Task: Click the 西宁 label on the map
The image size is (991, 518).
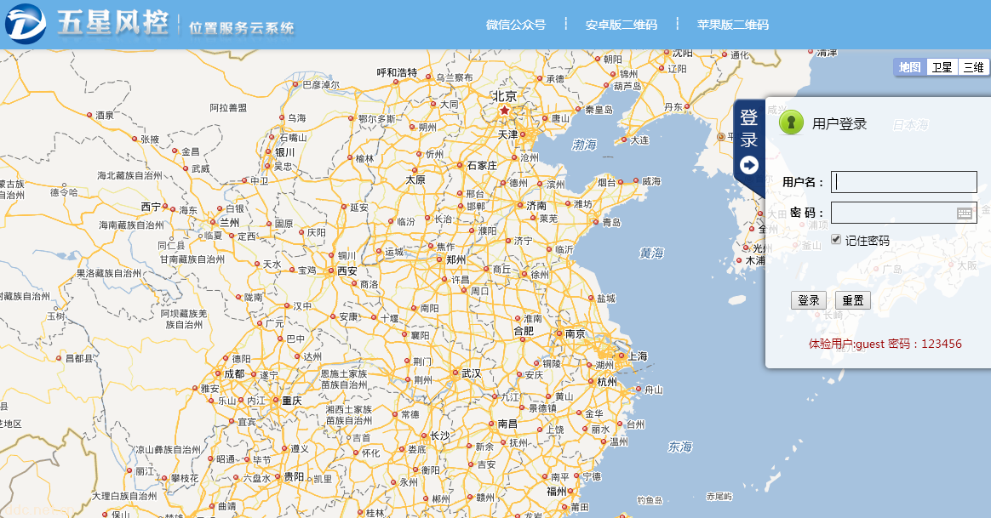Action: [151, 207]
